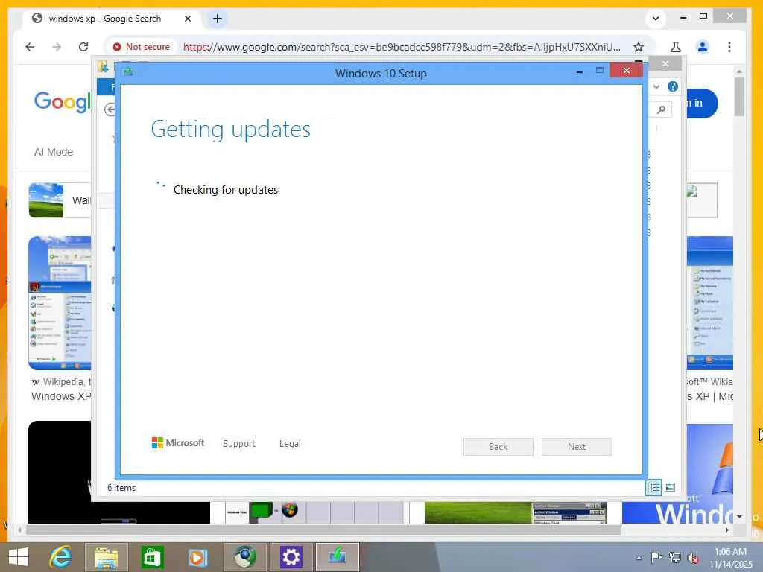Open the Chrome three-dot menu

[729, 47]
